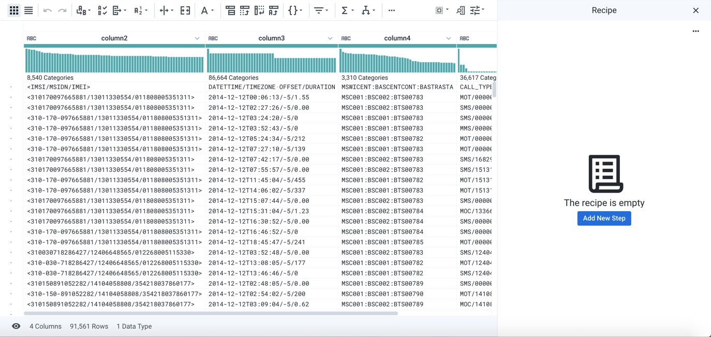Open the text format 'A' tool
The image size is (711, 337).
204,10
